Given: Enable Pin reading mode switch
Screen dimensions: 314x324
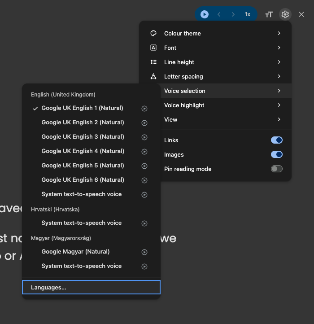Looking at the screenshot, I should [277, 169].
